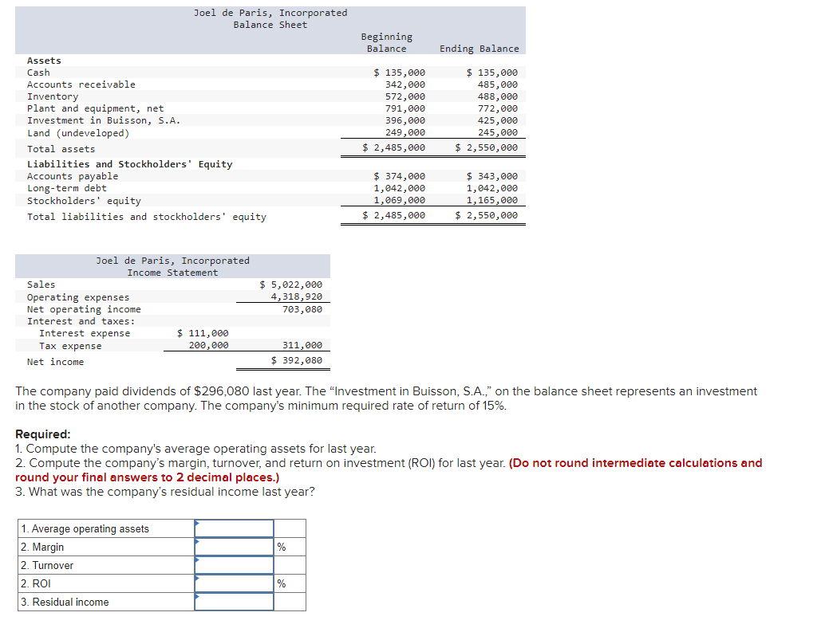This screenshot has width=821, height=632.
Task: Click Net operating income value 703,080
Action: coord(302,309)
